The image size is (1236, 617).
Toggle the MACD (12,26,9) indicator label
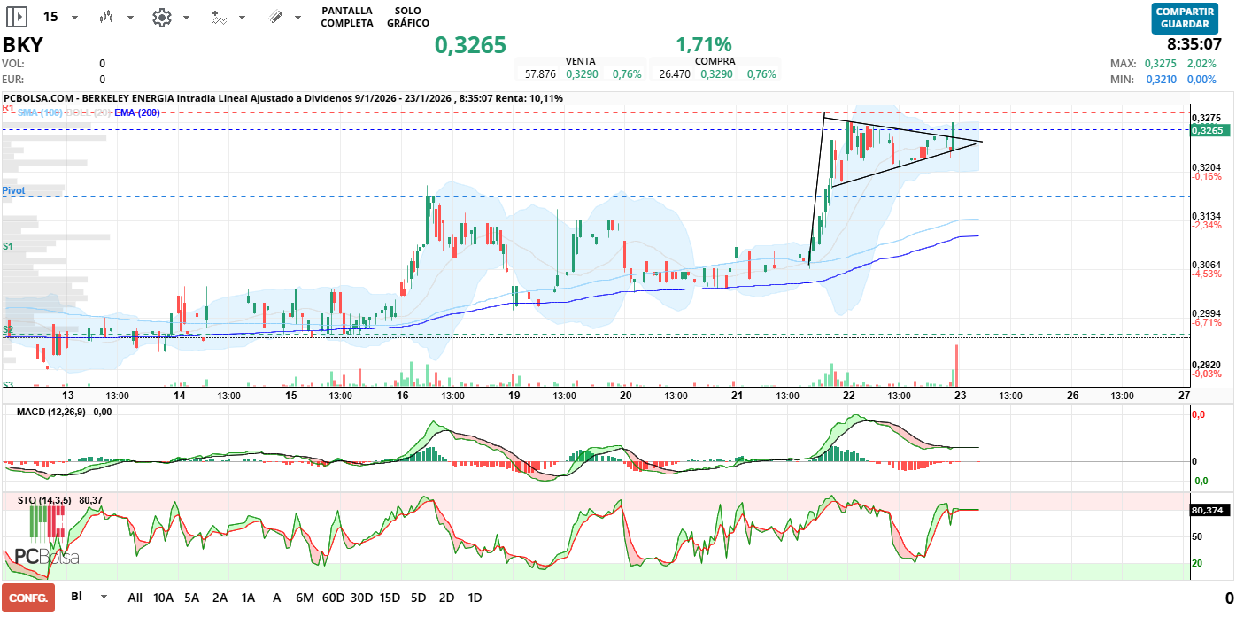coord(52,412)
